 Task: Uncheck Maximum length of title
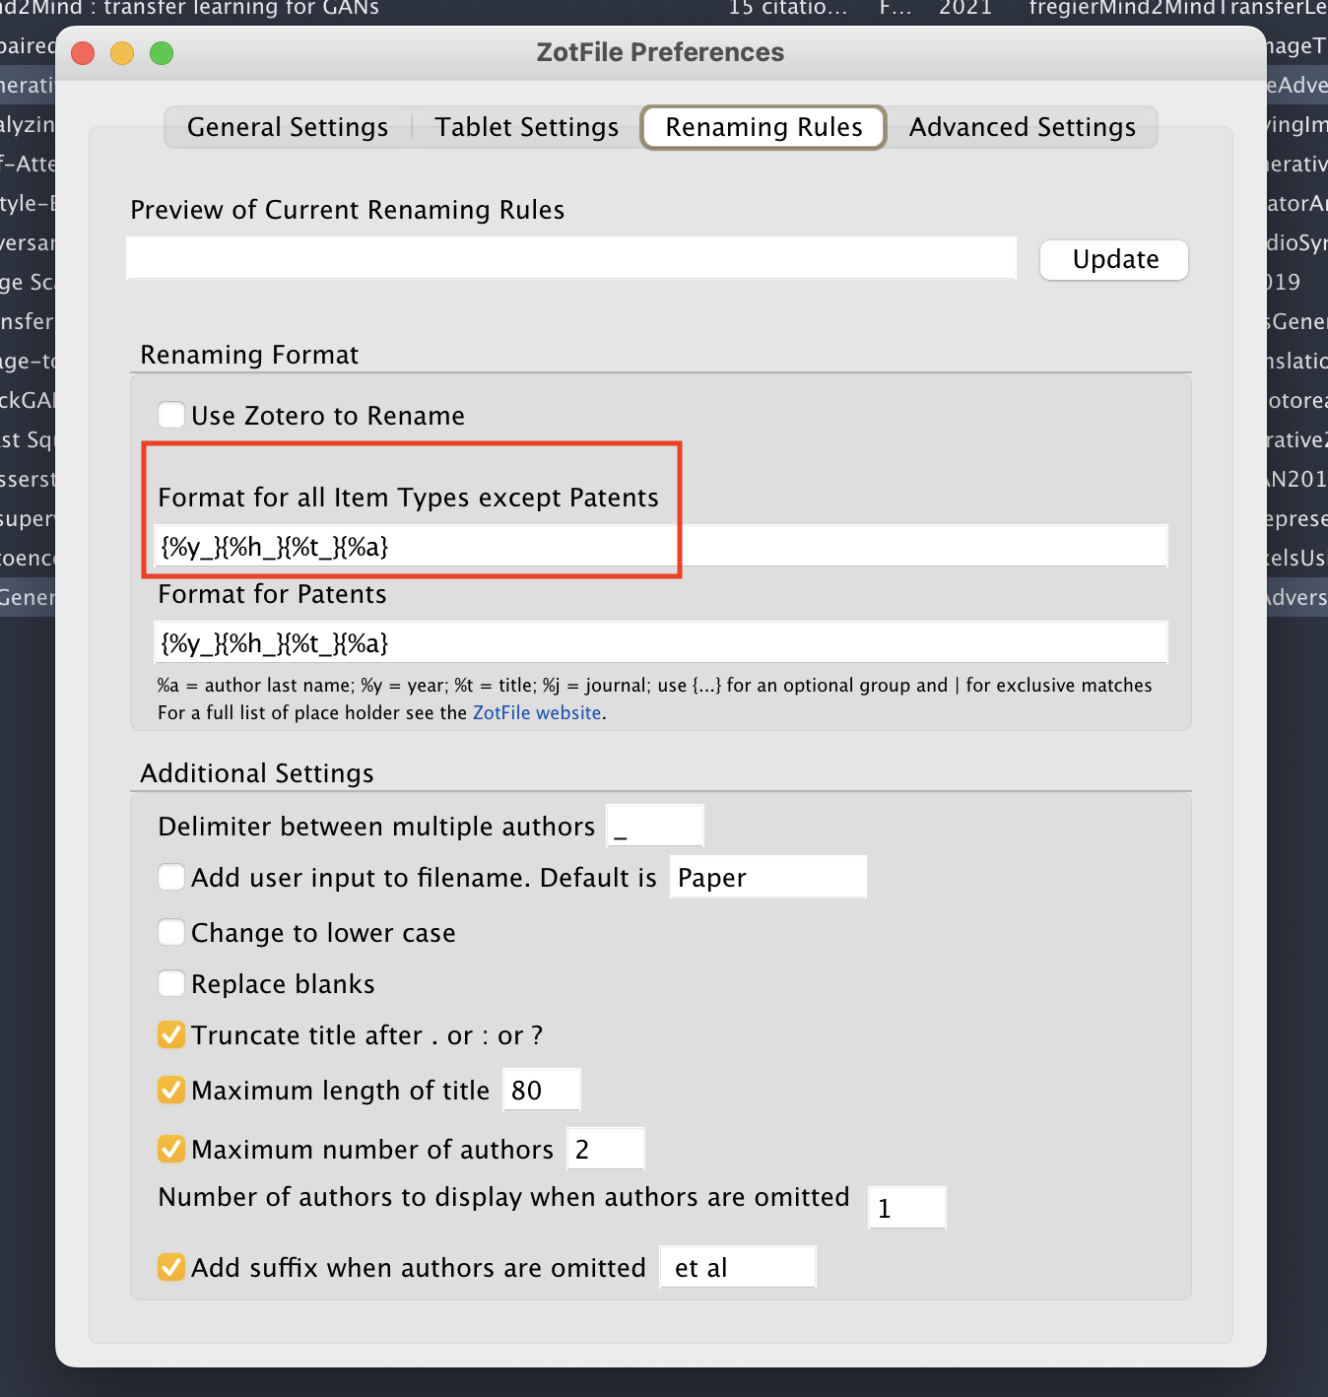[x=171, y=1090]
